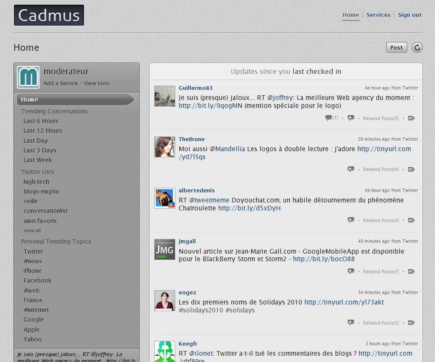This screenshot has width=435, height=362.
Task: Select Home in the sidebar
Action: 75,100
